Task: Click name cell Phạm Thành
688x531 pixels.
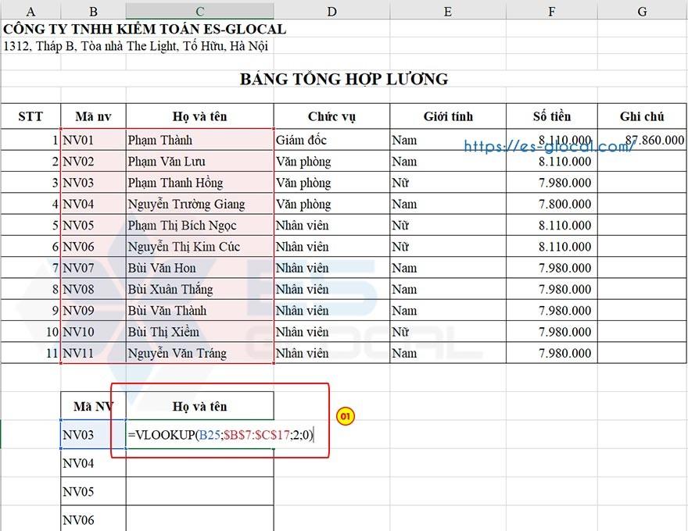Action: 199,140
